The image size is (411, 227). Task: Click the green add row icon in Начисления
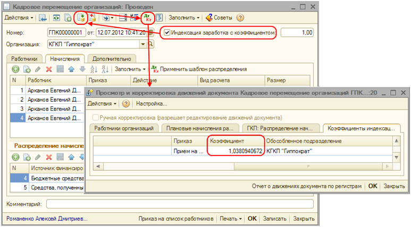[x=15, y=69]
